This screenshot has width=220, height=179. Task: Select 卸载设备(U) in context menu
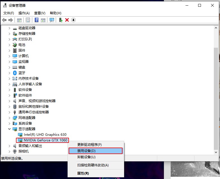click(x=86, y=157)
